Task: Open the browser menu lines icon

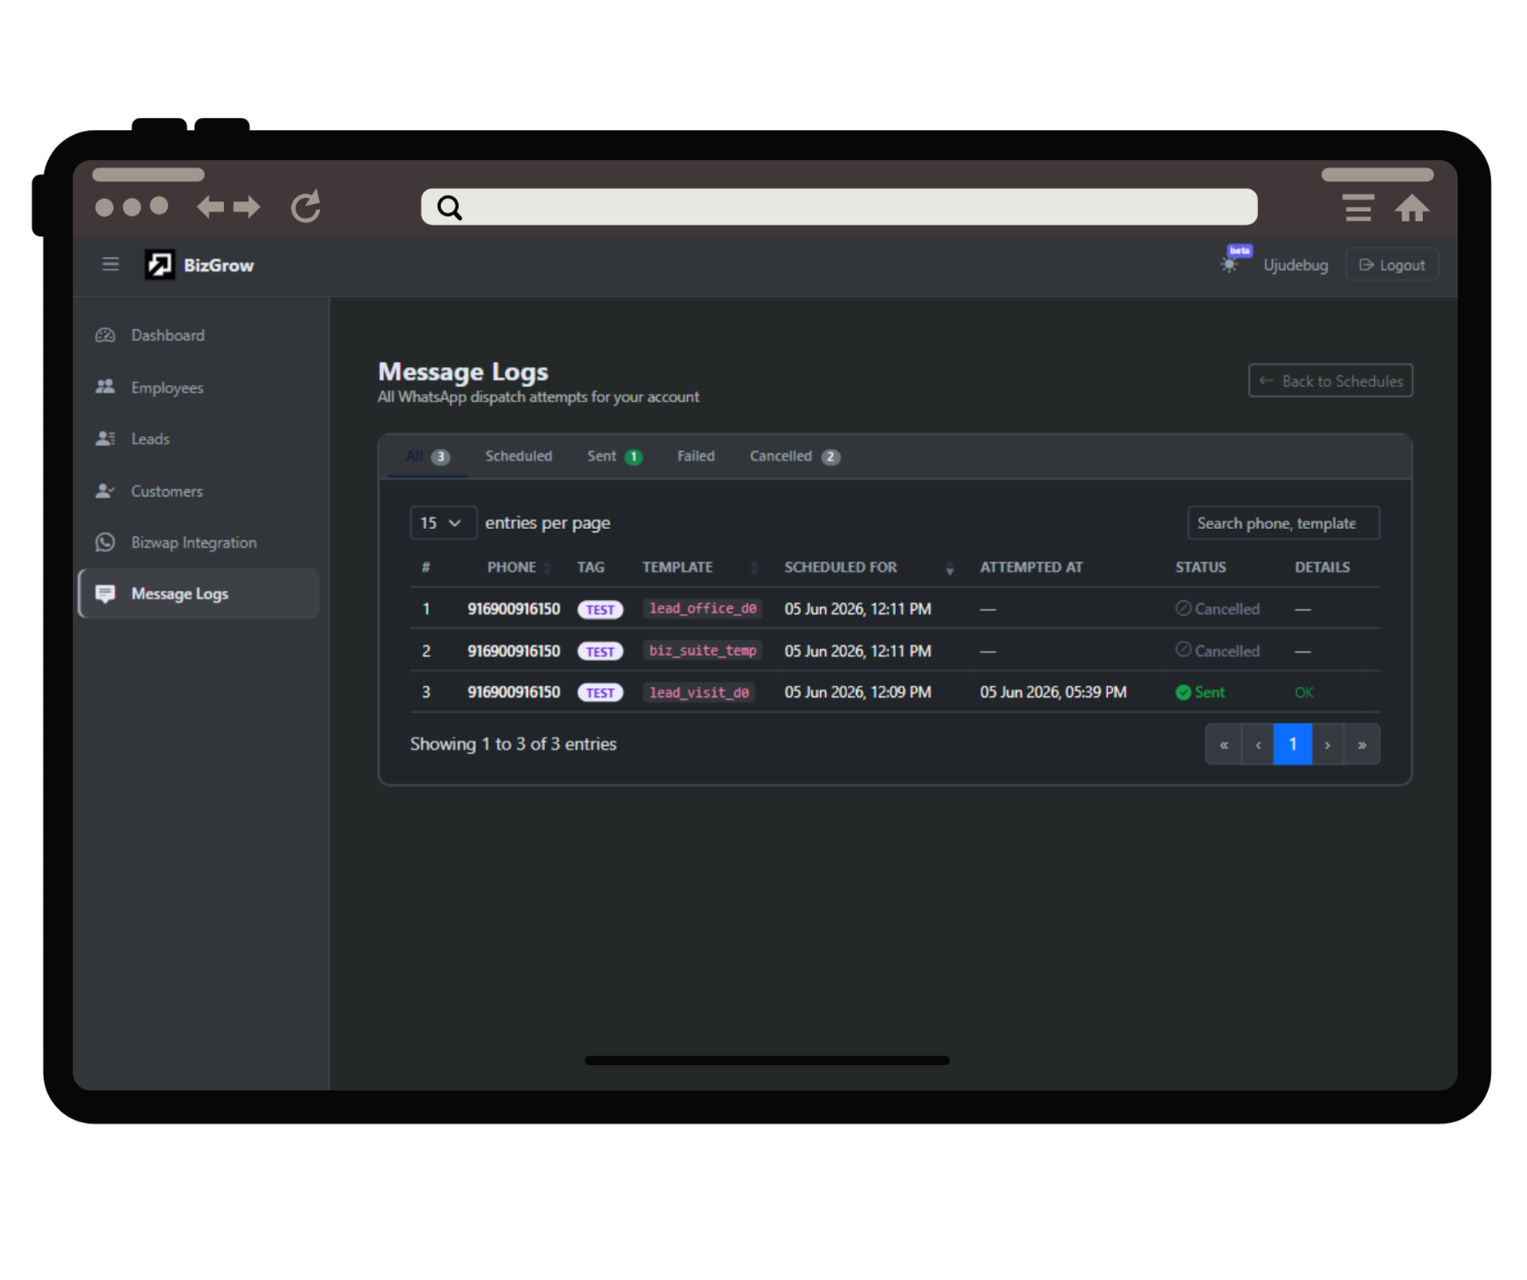Action: click(1358, 208)
